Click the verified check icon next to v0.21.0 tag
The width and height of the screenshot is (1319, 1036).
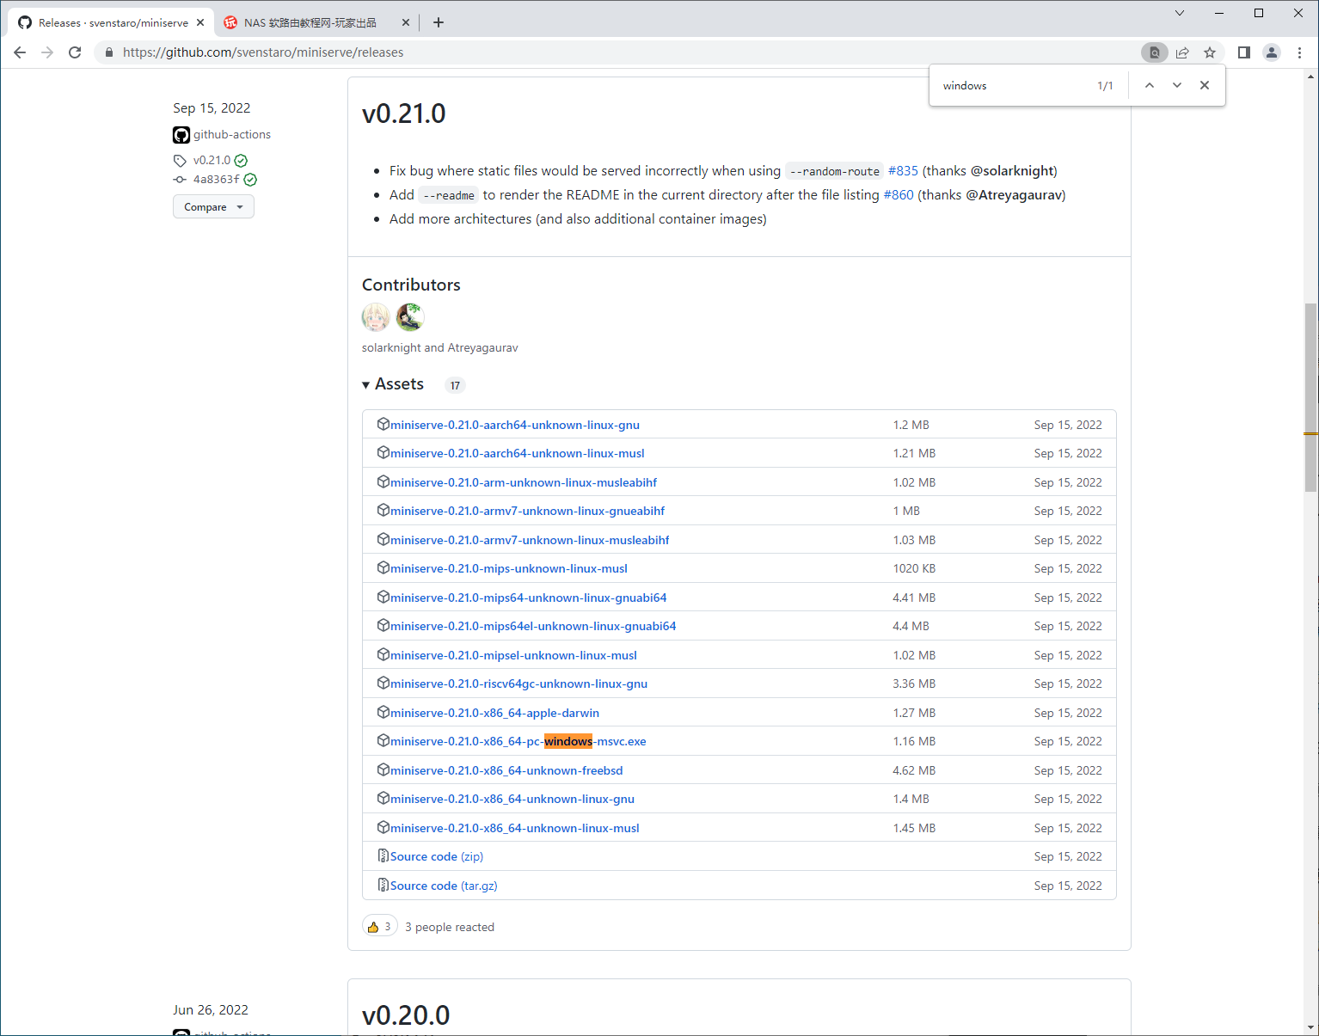coord(241,161)
